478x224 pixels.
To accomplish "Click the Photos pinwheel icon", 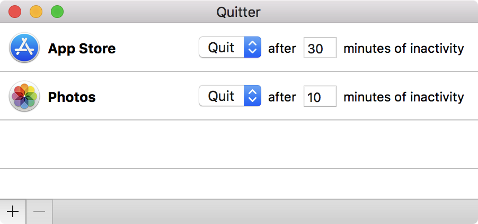I will click(24, 97).
